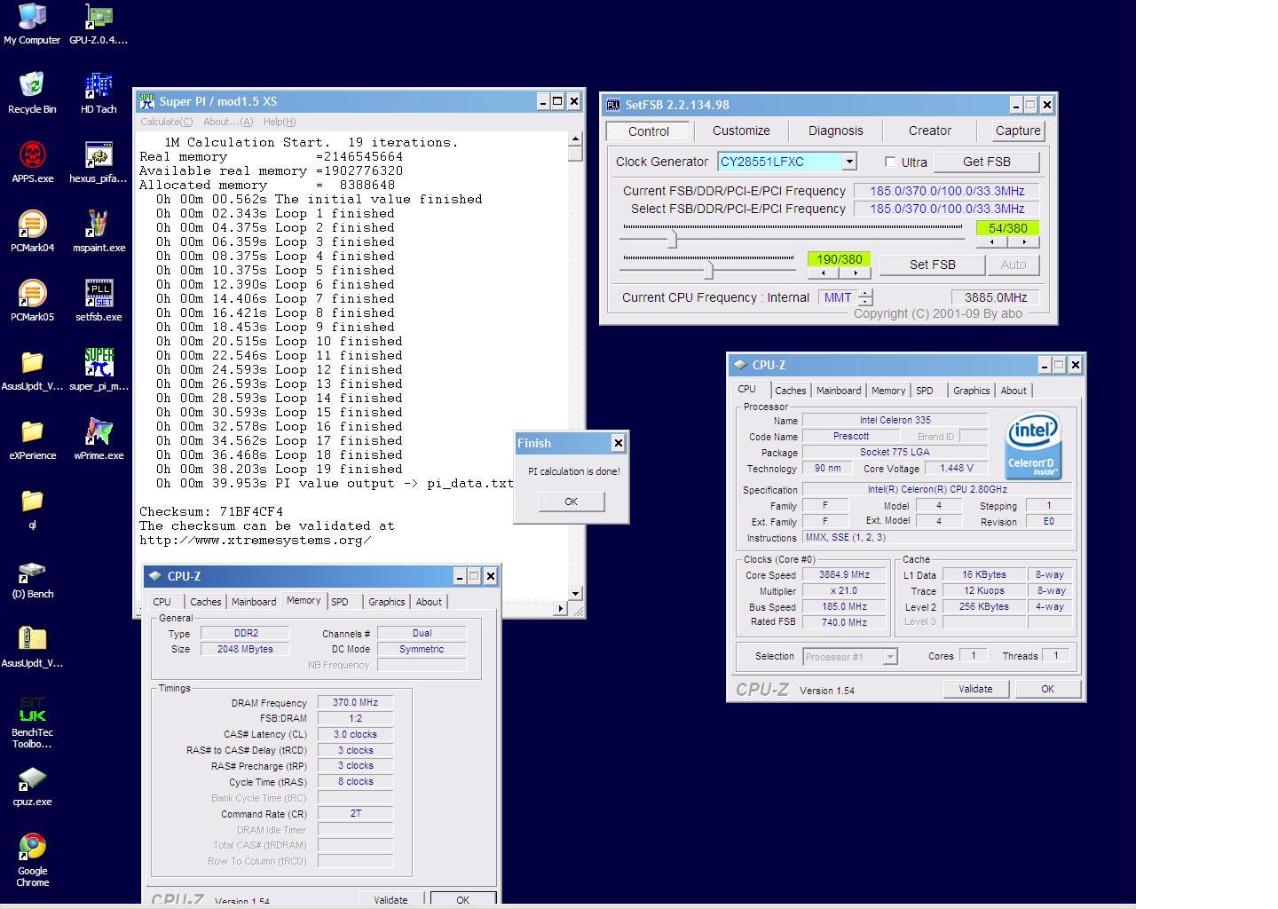The image size is (1278, 909).
Task: Click OK in right CPU-Z window
Action: click(x=1047, y=689)
